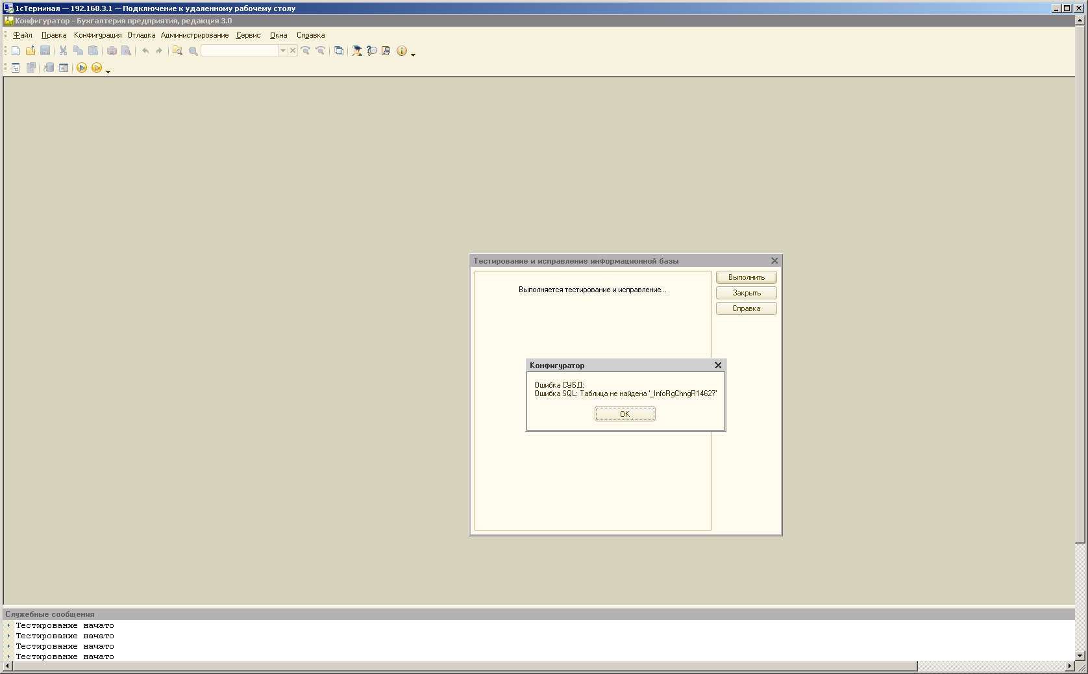This screenshot has width=1088, height=674.
Task: Open the global search folder icon
Action: (x=177, y=51)
